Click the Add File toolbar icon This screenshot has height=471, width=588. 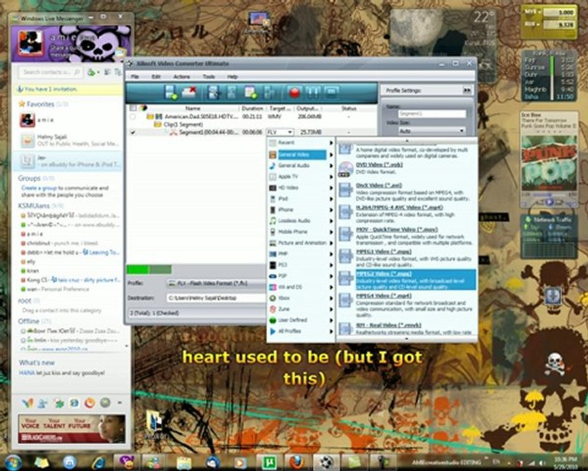click(171, 92)
